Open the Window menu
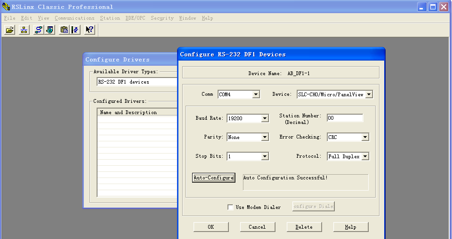Image resolution: width=452 pixels, height=239 pixels. pos(187,18)
